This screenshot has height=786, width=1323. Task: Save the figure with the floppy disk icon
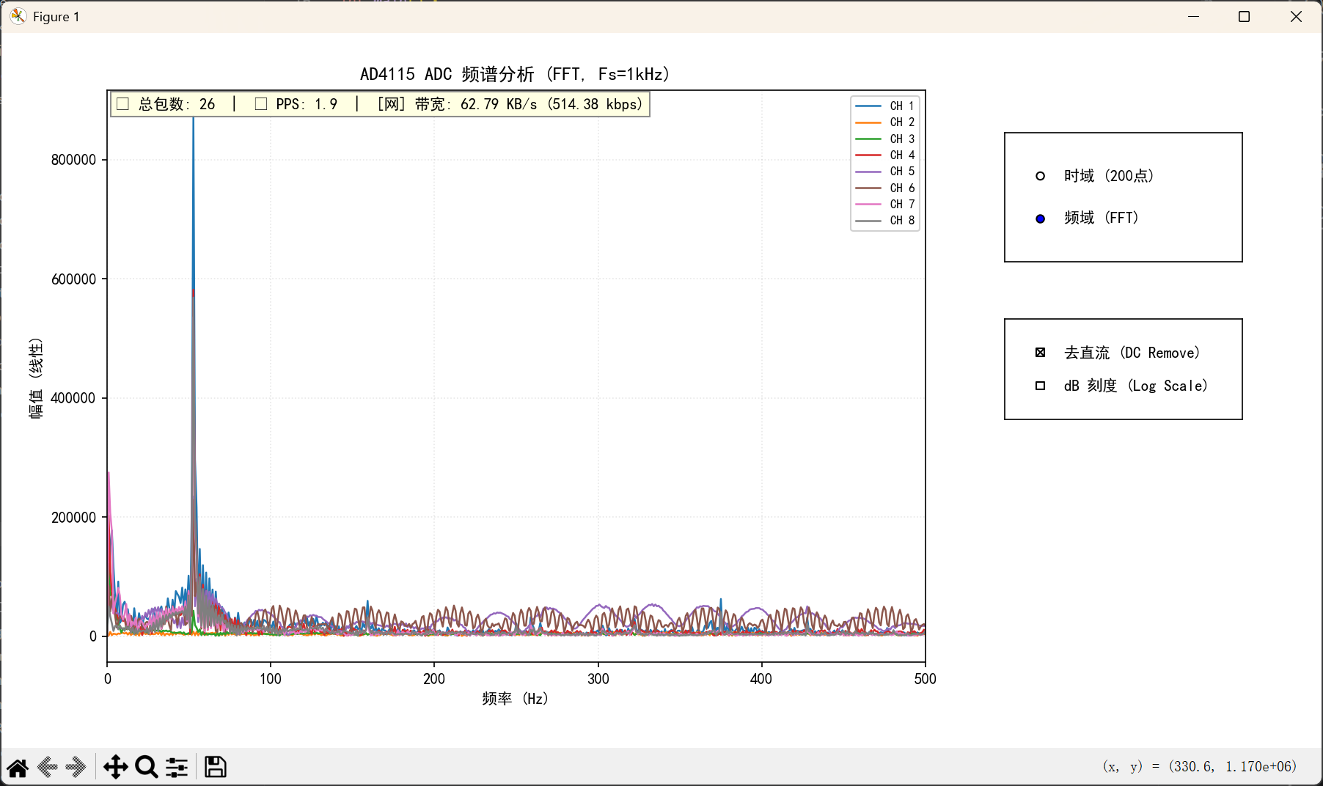[215, 768]
